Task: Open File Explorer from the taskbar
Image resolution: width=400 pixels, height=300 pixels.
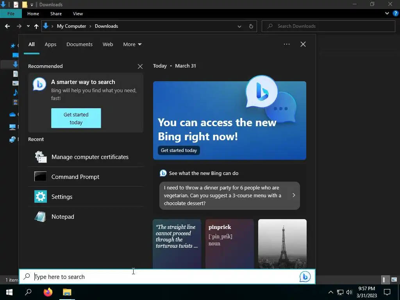Action: tap(67, 292)
